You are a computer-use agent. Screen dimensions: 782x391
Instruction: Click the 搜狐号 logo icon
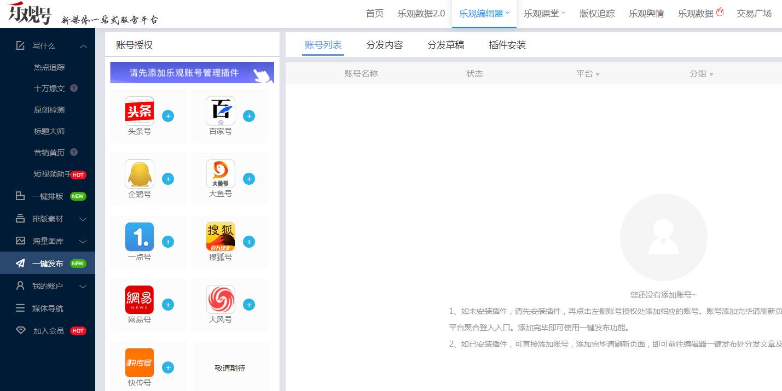(221, 237)
